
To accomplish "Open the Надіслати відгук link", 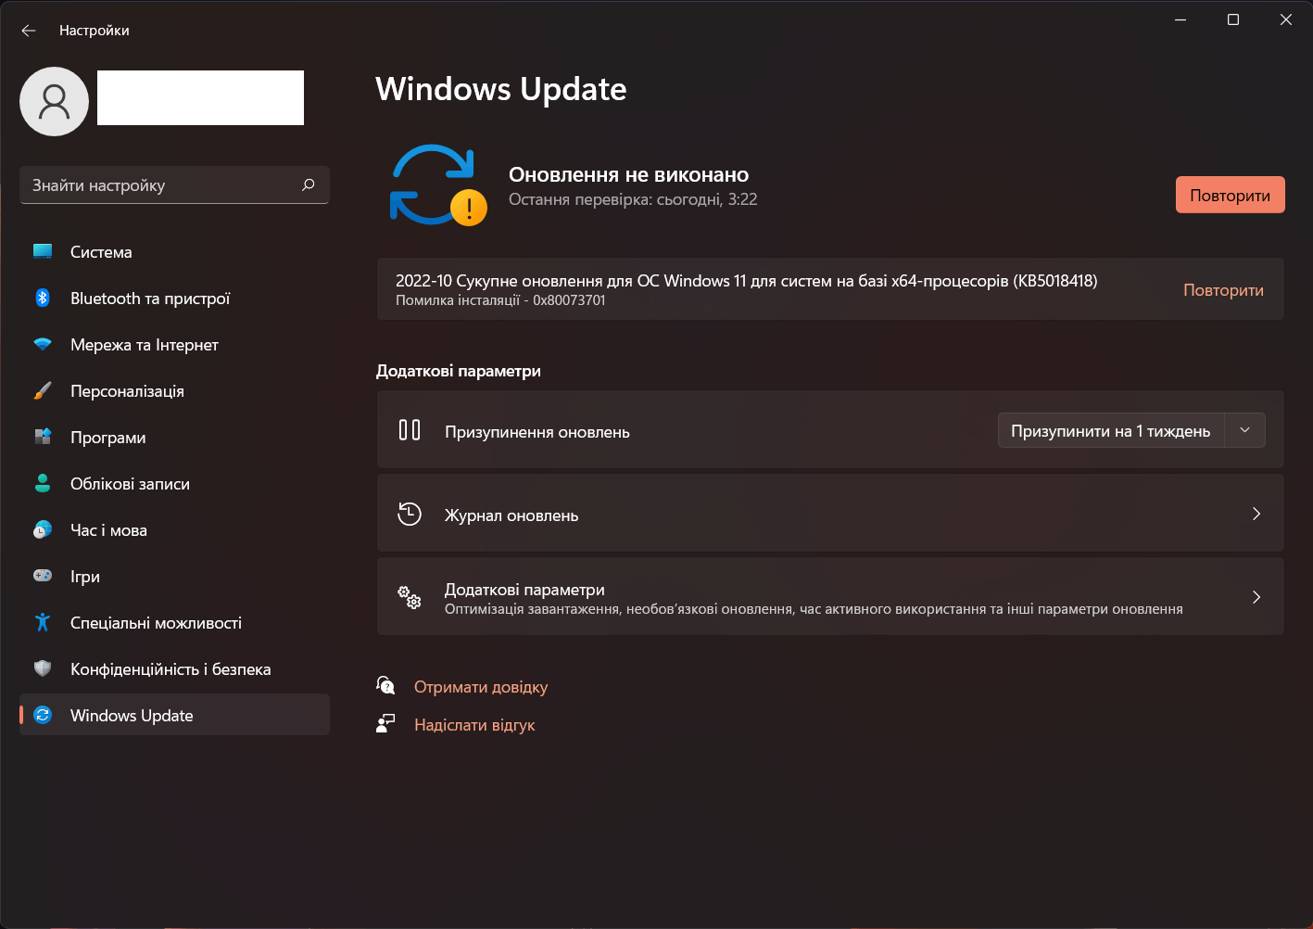I will pos(474,725).
